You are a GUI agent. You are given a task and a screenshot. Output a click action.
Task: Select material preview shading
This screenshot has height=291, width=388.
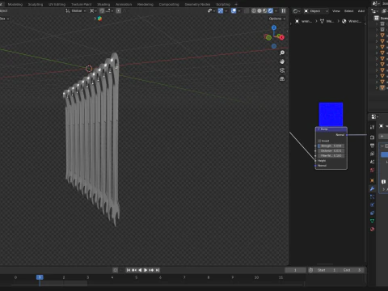[265, 11]
